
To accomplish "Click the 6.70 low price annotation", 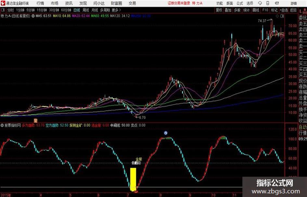I will [142, 118].
